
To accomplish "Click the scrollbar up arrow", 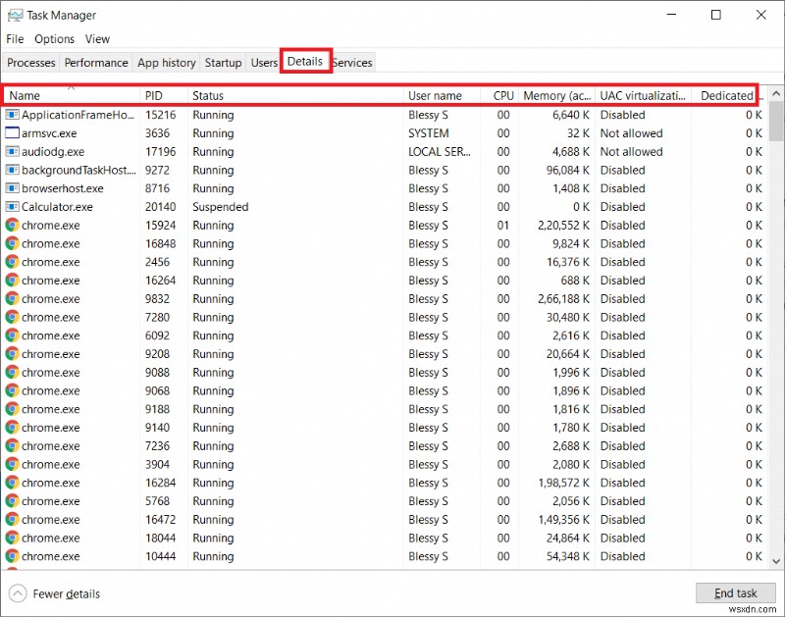I will tap(776, 95).
